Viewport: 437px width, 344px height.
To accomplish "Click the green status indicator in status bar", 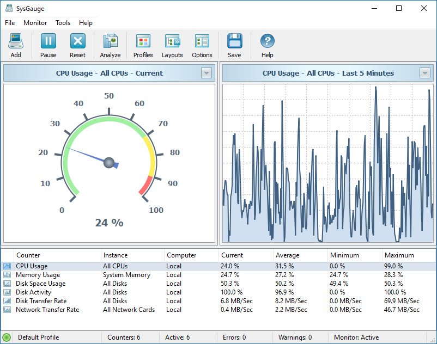I will [7, 337].
